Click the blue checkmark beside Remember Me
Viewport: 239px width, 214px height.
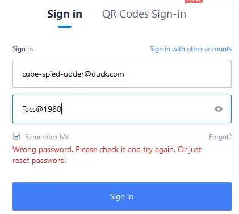coord(16,136)
